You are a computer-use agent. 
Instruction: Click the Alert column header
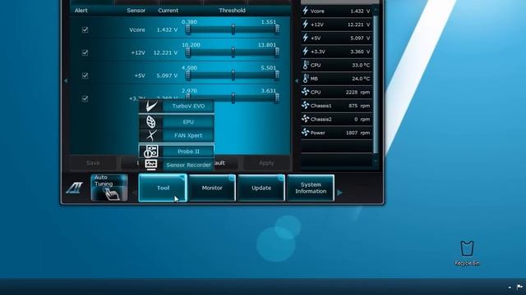(81, 11)
